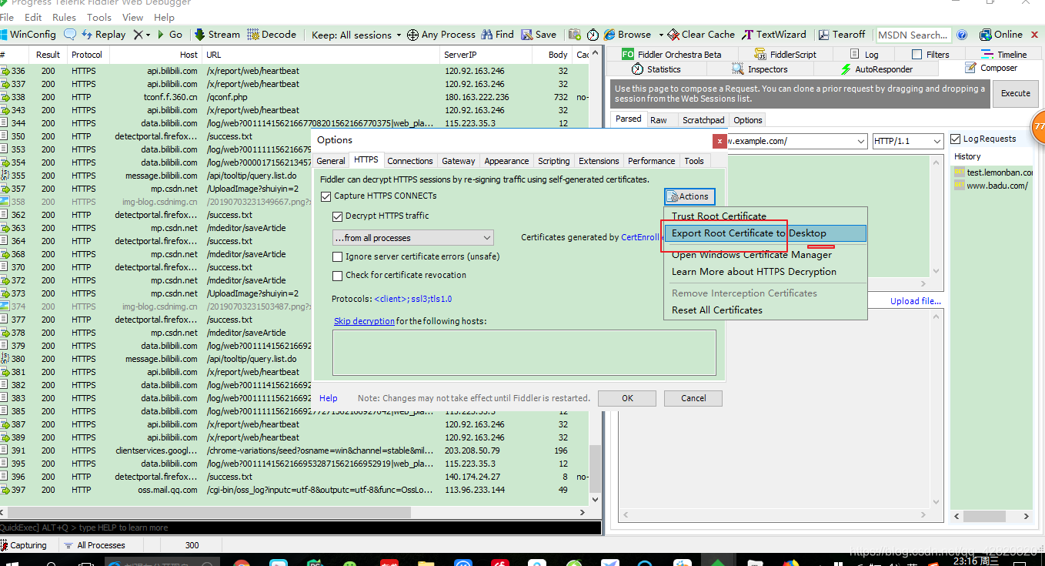Image resolution: width=1045 pixels, height=566 pixels.
Task: Toggle Decrypt HTTPS traffic checkbox
Action: [x=337, y=216]
